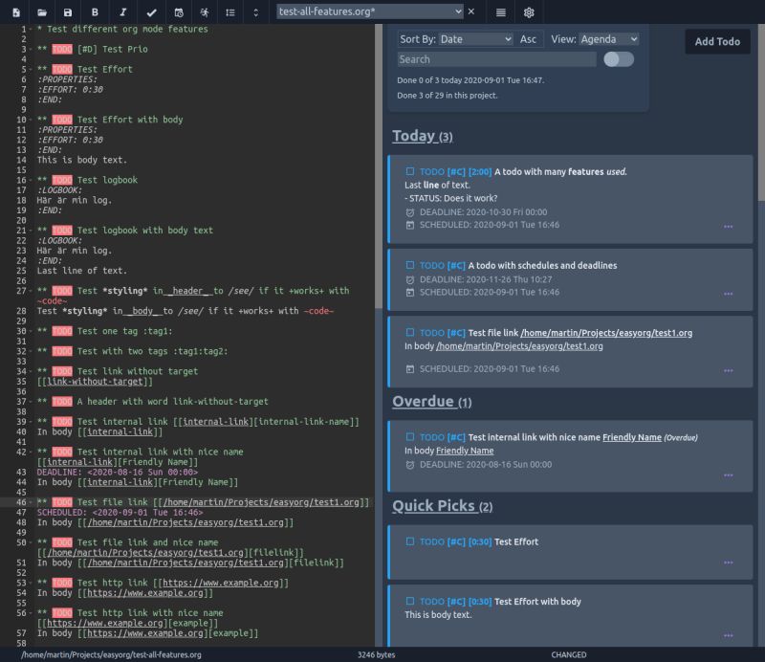Tick the checkbox for 'Test Effort'
Image resolution: width=765 pixels, height=662 pixels.
tap(410, 541)
